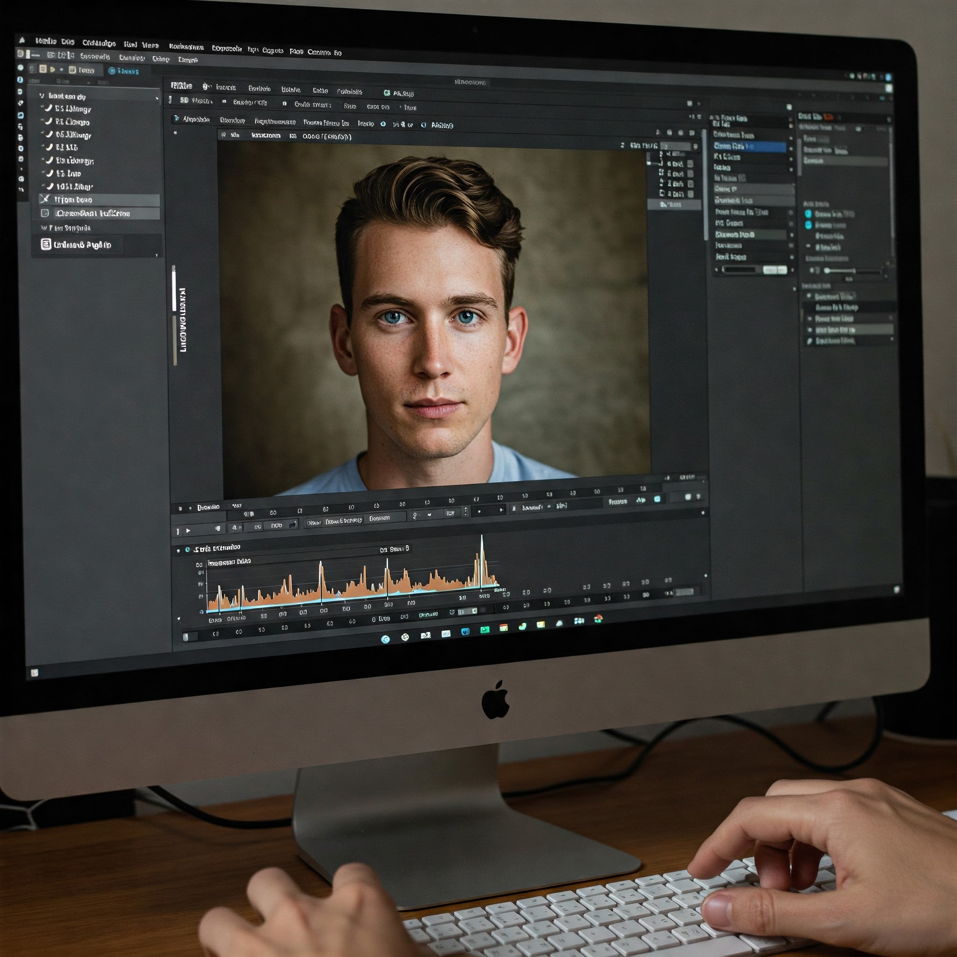
Task: Tick the empty checkbox row in left panel
Action: [99, 214]
